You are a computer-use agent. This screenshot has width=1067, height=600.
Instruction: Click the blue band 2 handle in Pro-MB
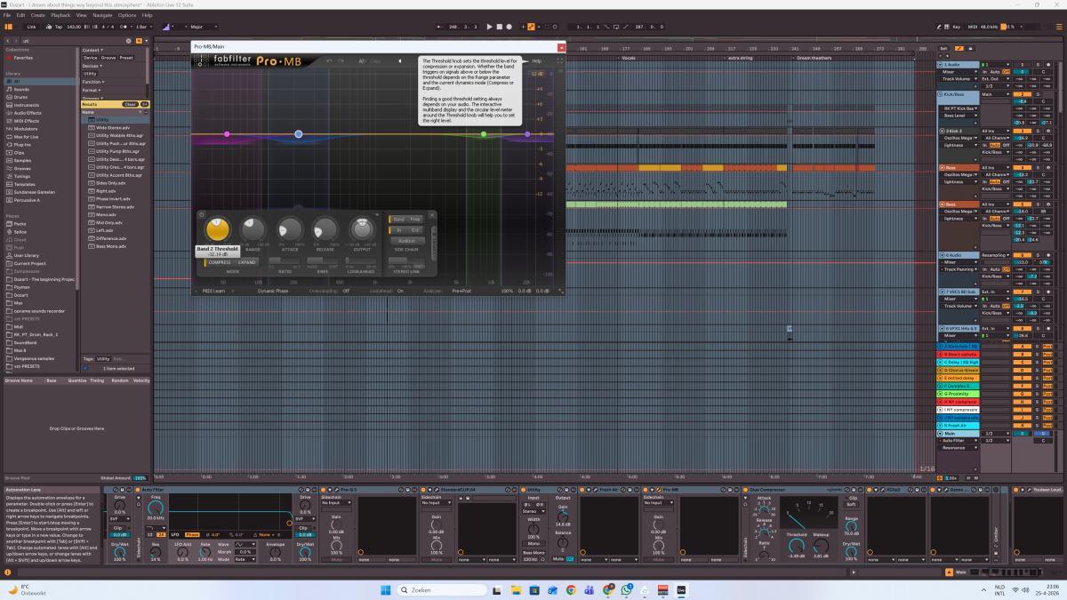coord(298,134)
